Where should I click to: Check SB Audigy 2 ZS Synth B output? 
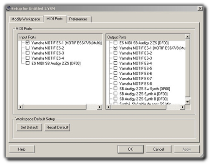click(116, 99)
